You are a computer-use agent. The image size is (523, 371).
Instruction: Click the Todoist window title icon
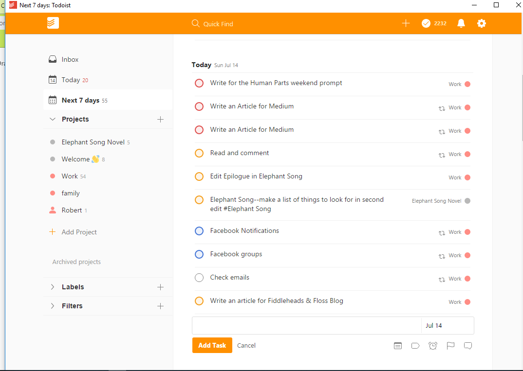[x=13, y=5]
